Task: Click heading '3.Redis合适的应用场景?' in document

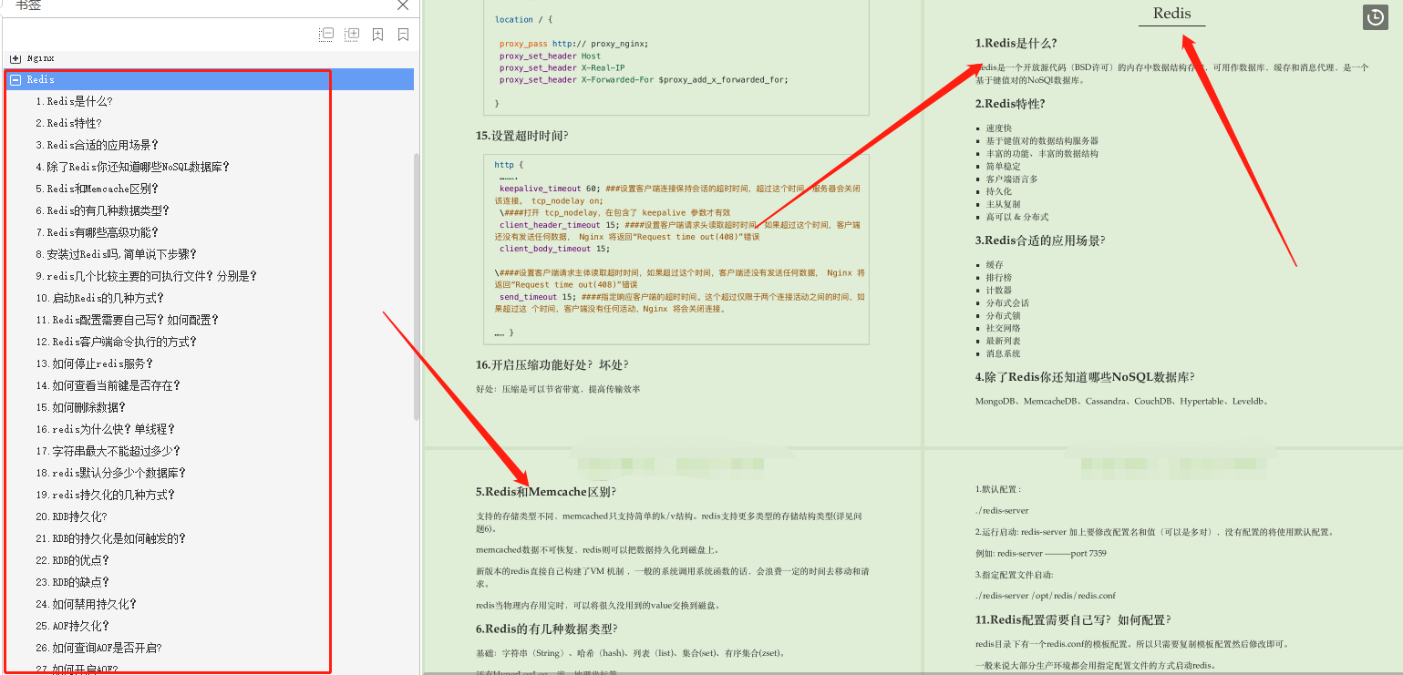Action: [1040, 240]
